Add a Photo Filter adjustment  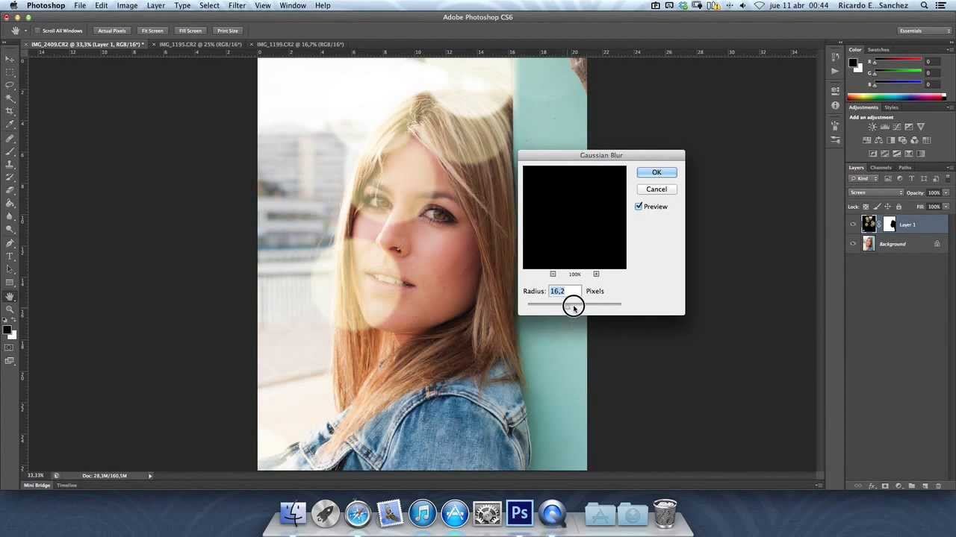[902, 139]
